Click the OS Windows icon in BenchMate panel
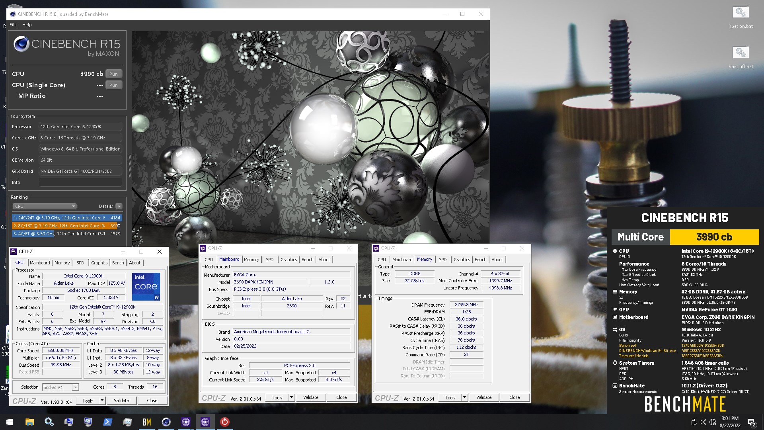Viewport: 764px width, 430px height. pyautogui.click(x=615, y=330)
